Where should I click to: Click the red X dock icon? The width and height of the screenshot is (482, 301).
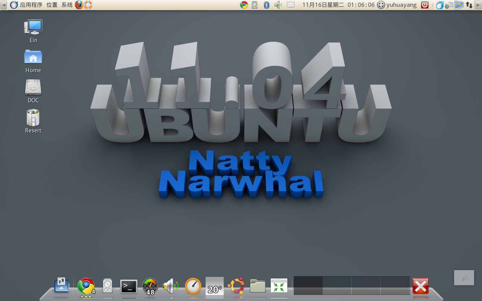(x=421, y=286)
